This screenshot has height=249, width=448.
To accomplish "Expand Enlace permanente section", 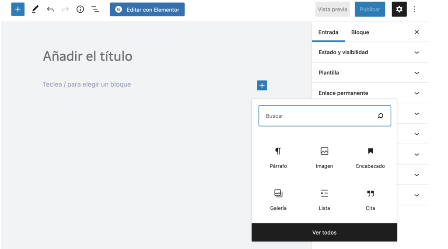I will coord(370,93).
